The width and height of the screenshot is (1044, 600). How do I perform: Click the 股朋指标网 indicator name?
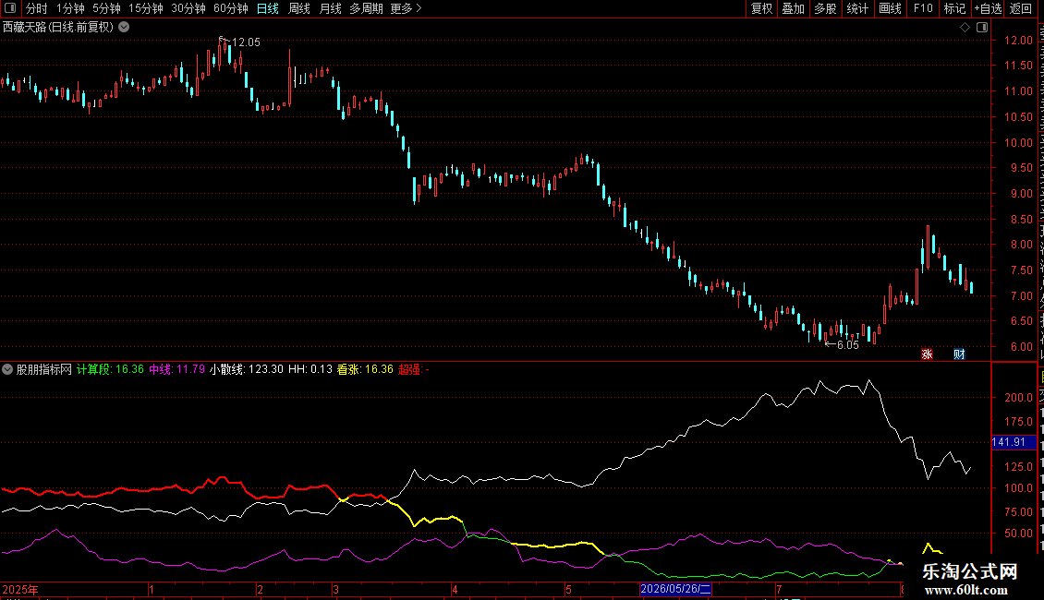44,369
